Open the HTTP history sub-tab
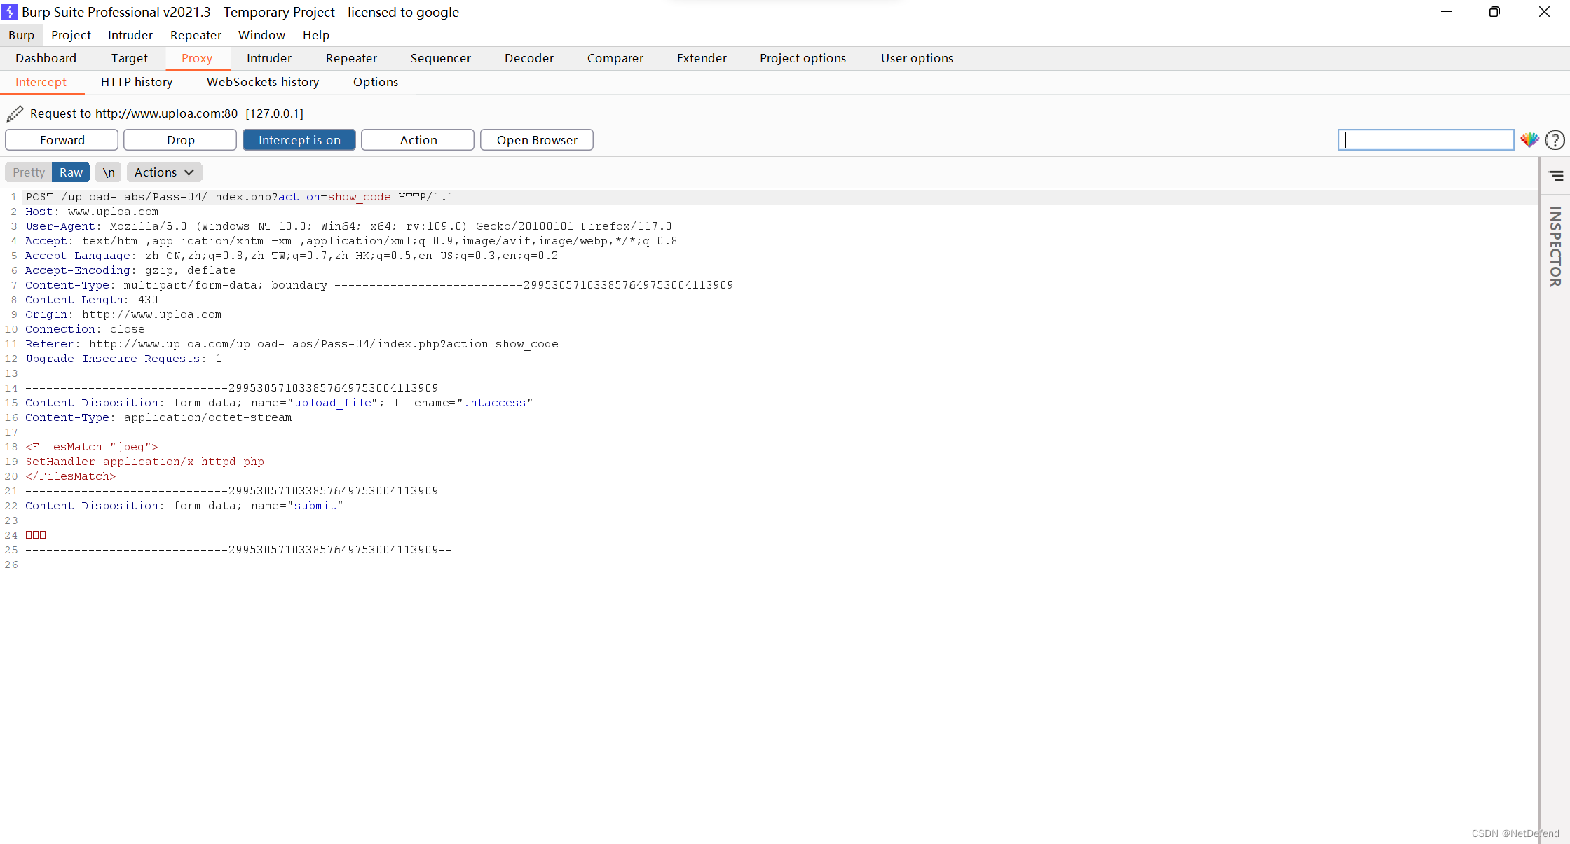1570x844 pixels. click(137, 82)
